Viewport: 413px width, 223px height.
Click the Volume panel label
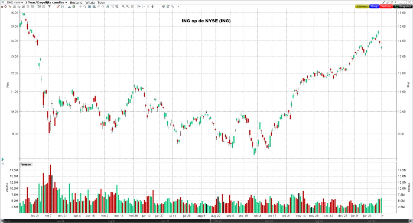coord(26,164)
